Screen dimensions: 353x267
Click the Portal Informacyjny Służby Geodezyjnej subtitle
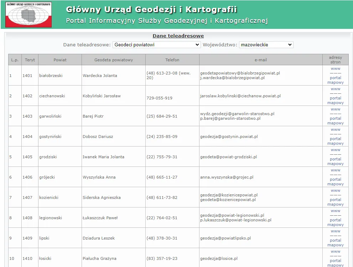pyautogui.click(x=167, y=21)
